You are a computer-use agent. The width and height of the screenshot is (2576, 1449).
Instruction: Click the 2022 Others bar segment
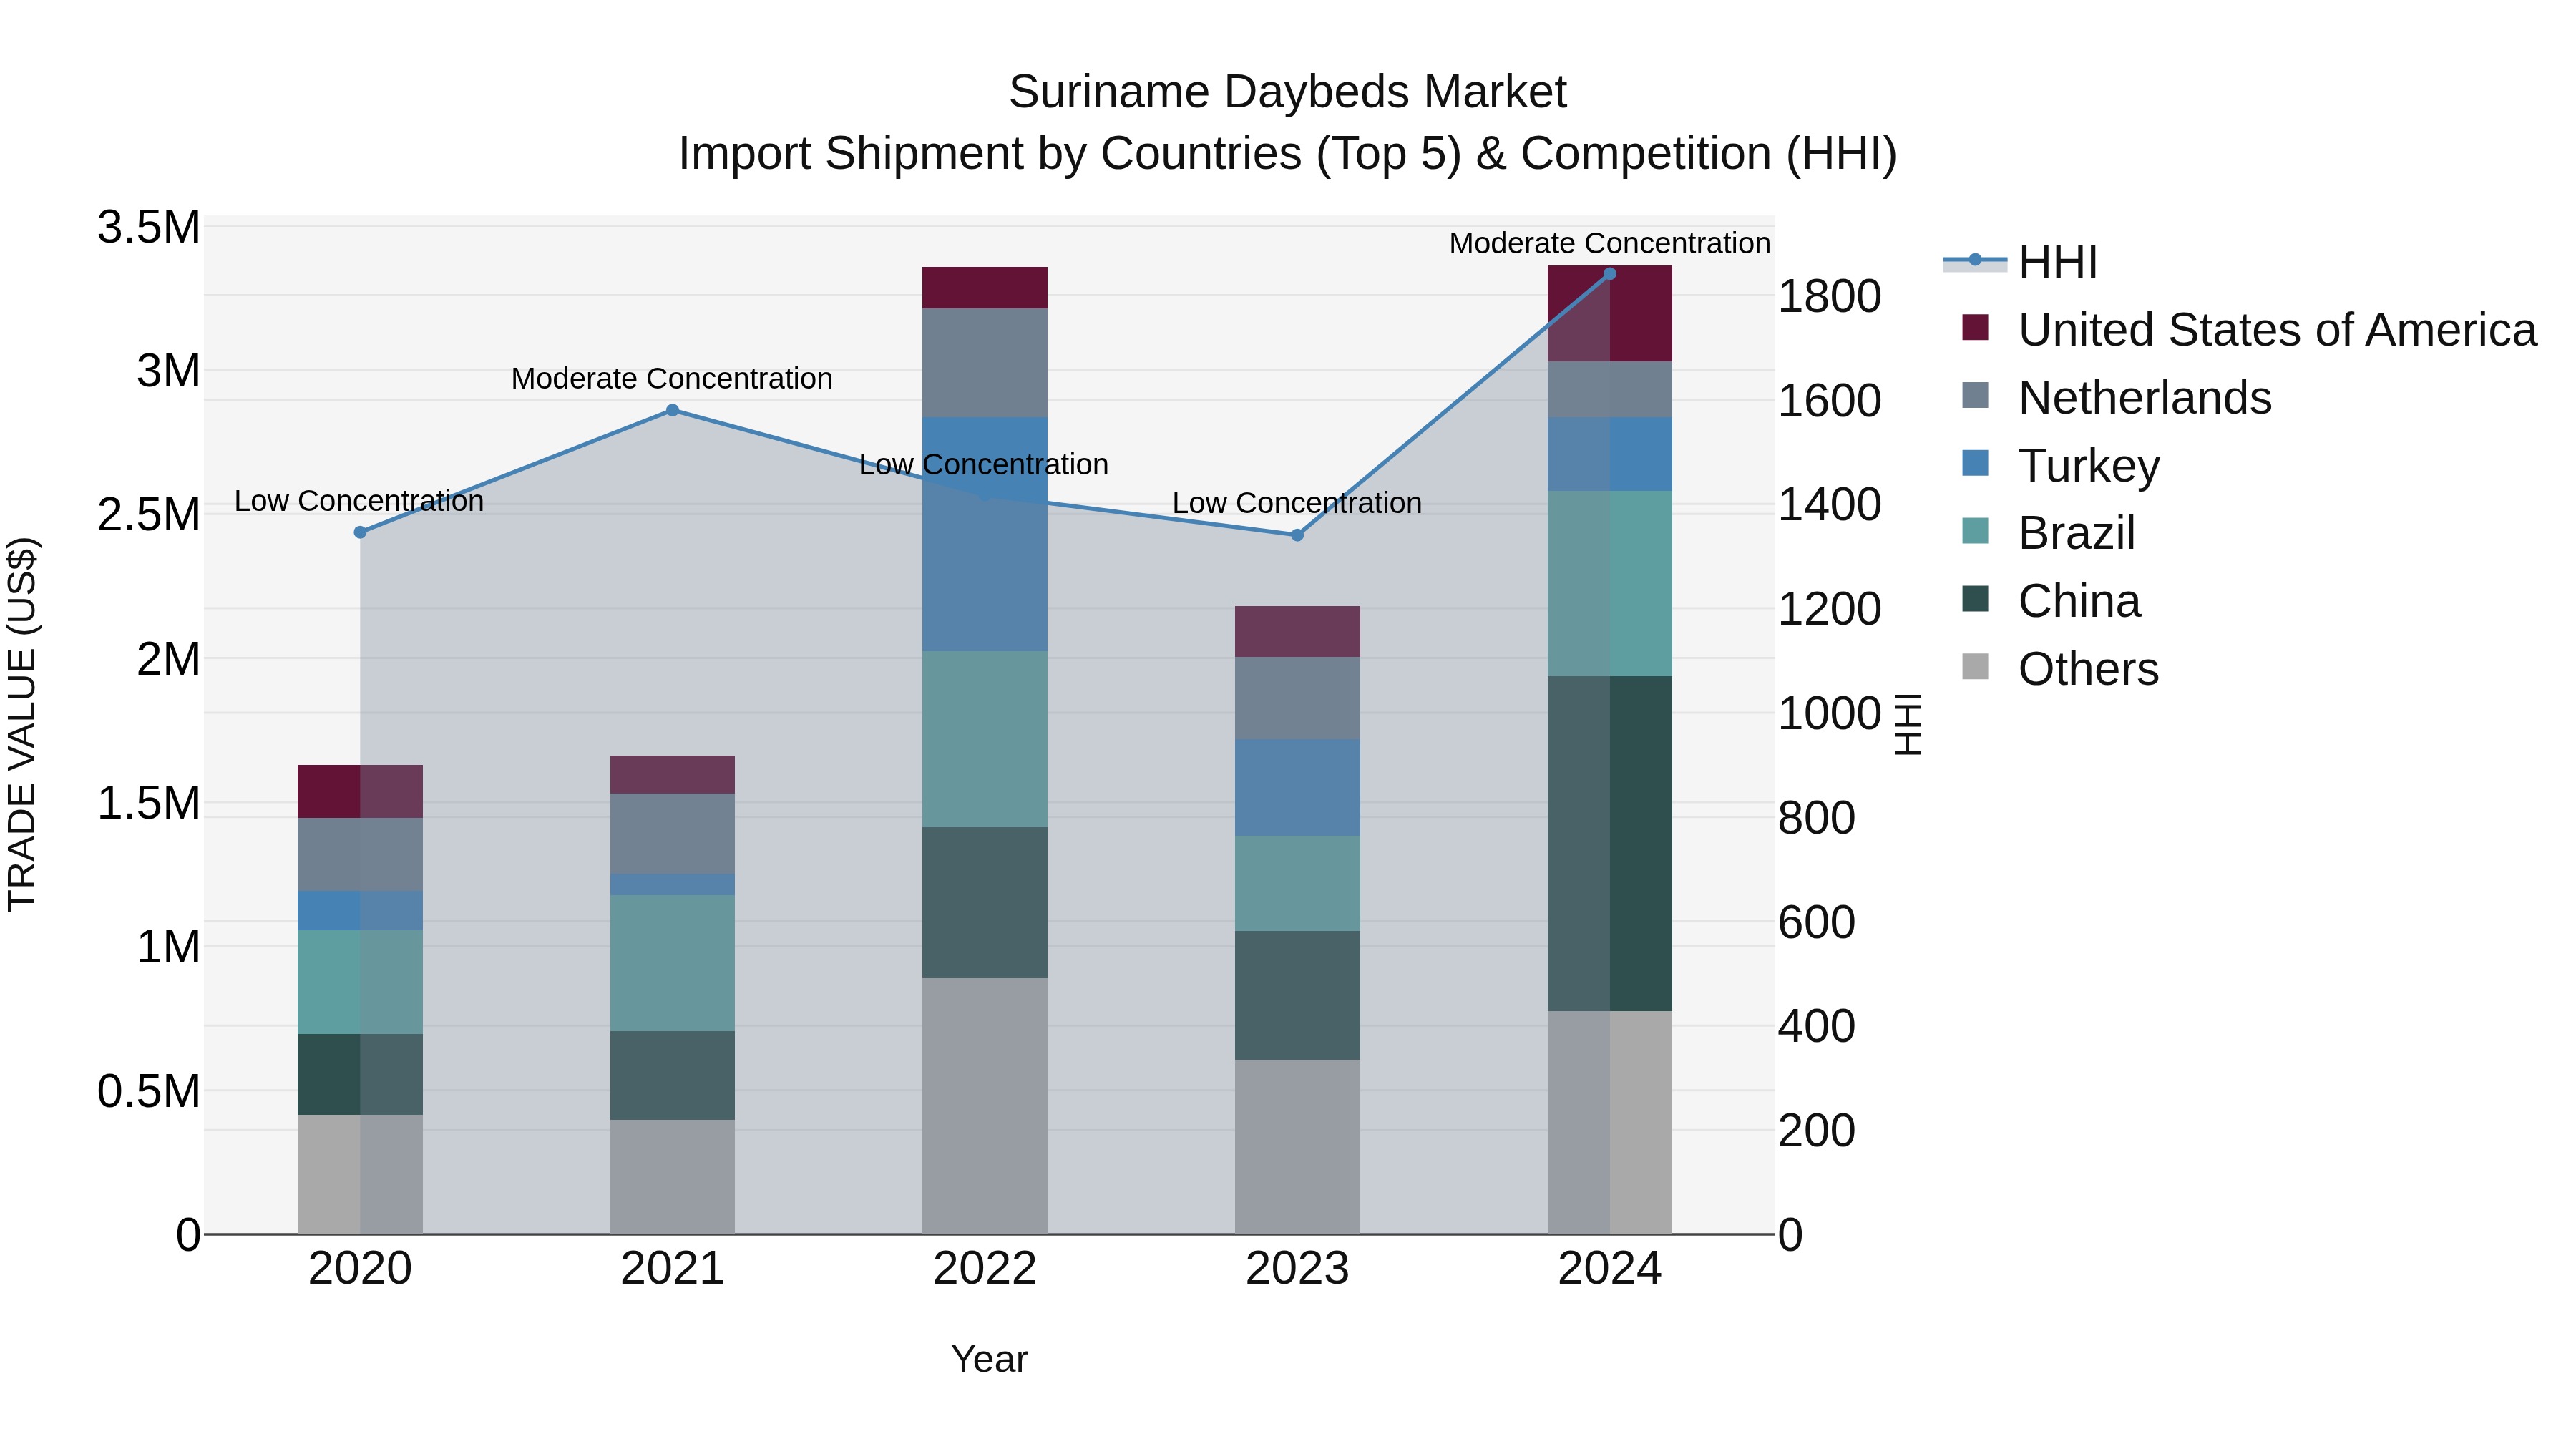point(985,1106)
